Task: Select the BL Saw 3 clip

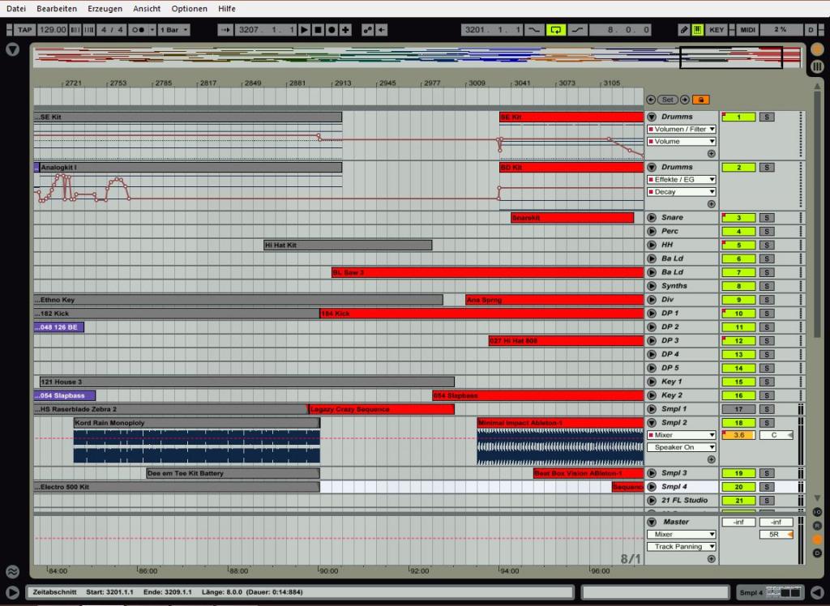Action: click(x=487, y=272)
